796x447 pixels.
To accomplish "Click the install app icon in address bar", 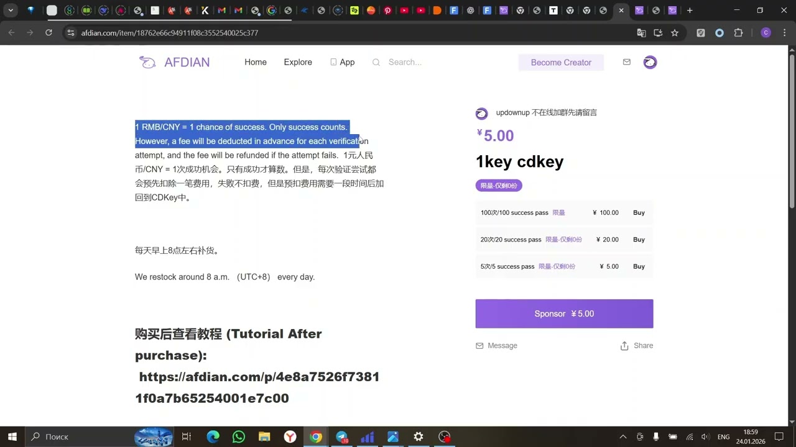I will (658, 33).
